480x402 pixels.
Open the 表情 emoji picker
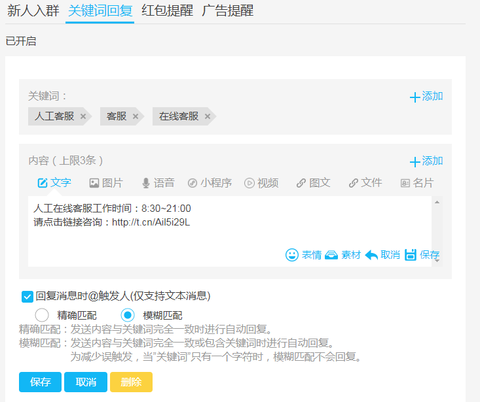pyautogui.click(x=303, y=255)
